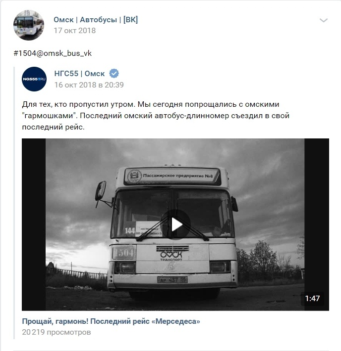Click the Омск Транспорт logo on the bus front
This screenshot has width=341, height=351.
171,255
